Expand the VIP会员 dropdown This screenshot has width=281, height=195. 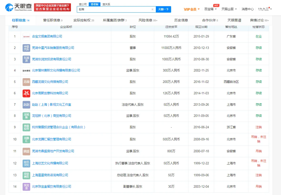[x=191, y=9]
